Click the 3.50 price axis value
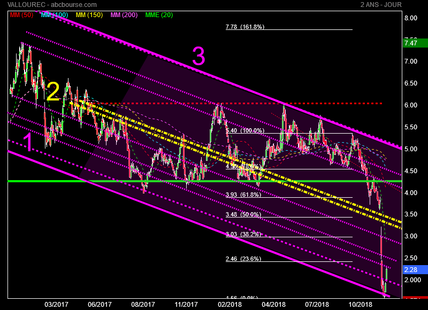The width and height of the screenshot is (428, 310). click(411, 214)
